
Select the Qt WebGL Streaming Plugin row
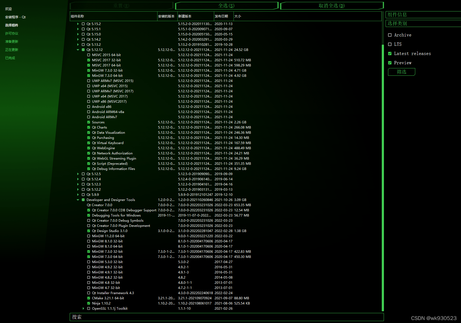pos(225,159)
